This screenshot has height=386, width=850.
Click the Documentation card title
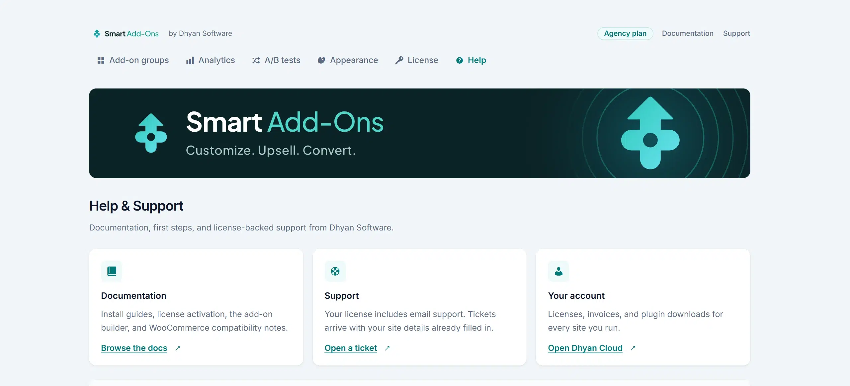[x=133, y=296]
